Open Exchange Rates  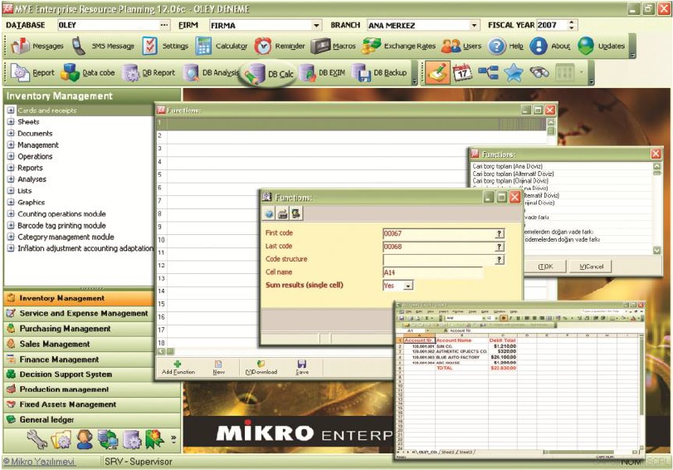[x=398, y=46]
